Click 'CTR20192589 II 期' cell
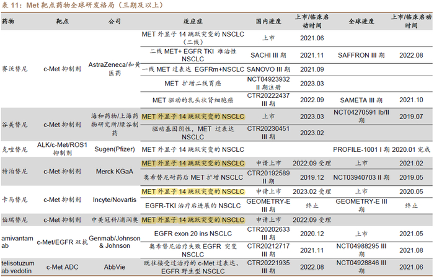The width and height of the screenshot is (434, 277). [268, 177]
